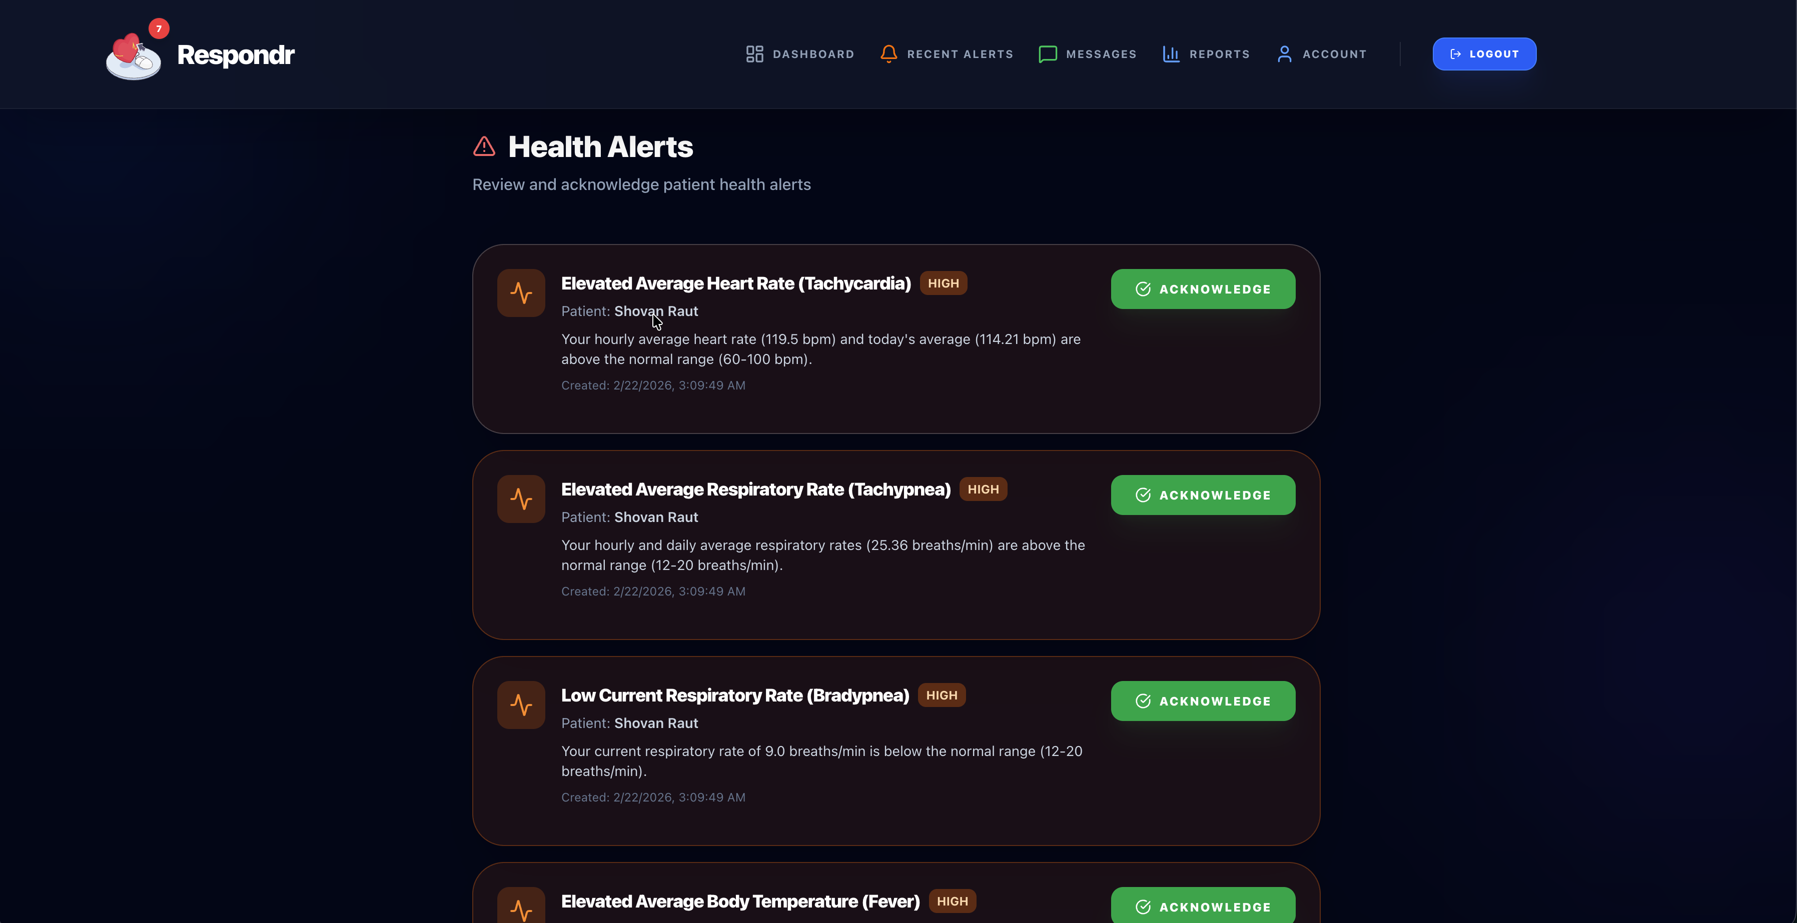The height and width of the screenshot is (923, 1797).
Task: Acknowledge the Fever body temperature alert
Action: [x=1203, y=905]
